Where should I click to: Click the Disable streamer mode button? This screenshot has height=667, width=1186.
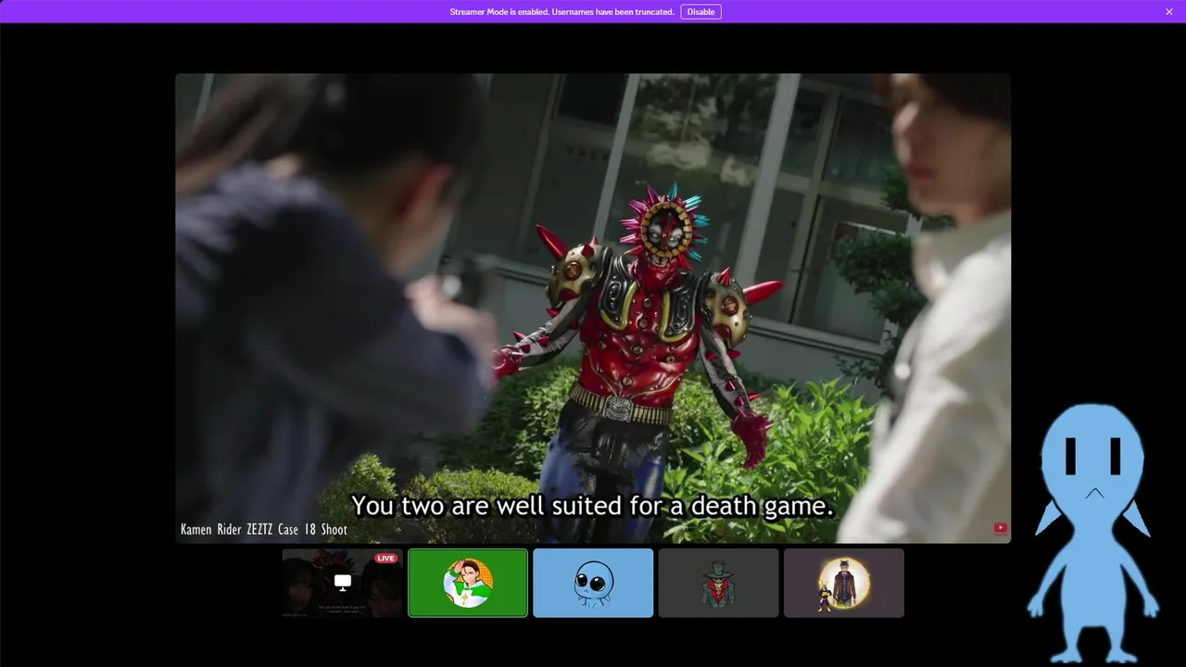tap(700, 12)
